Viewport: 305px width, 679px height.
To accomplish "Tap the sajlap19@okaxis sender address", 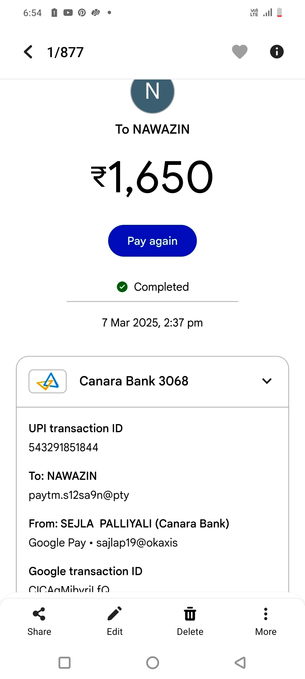I will click(137, 543).
